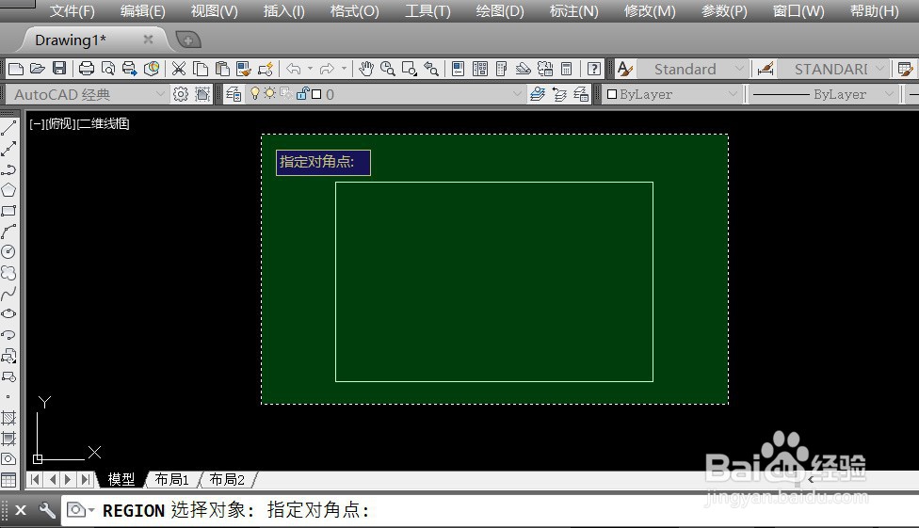Click the Paste clipboard icon
This screenshot has height=528, width=919.
click(222, 69)
